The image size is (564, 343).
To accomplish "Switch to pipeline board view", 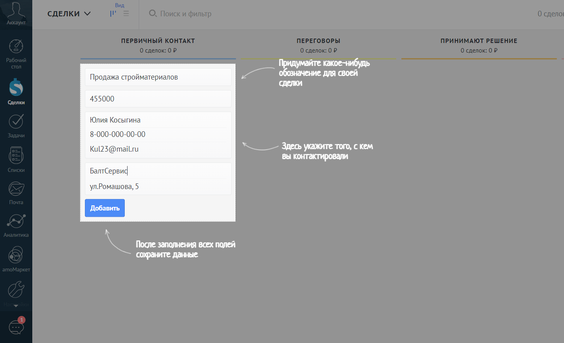I will [113, 14].
